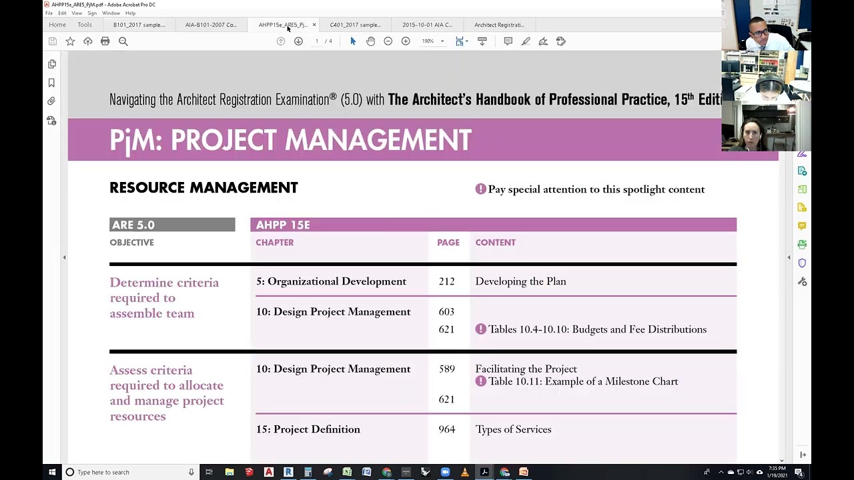Screen dimensions: 854x480
Task: Switch to the B101_2017 sample document tab
Action: [139, 25]
